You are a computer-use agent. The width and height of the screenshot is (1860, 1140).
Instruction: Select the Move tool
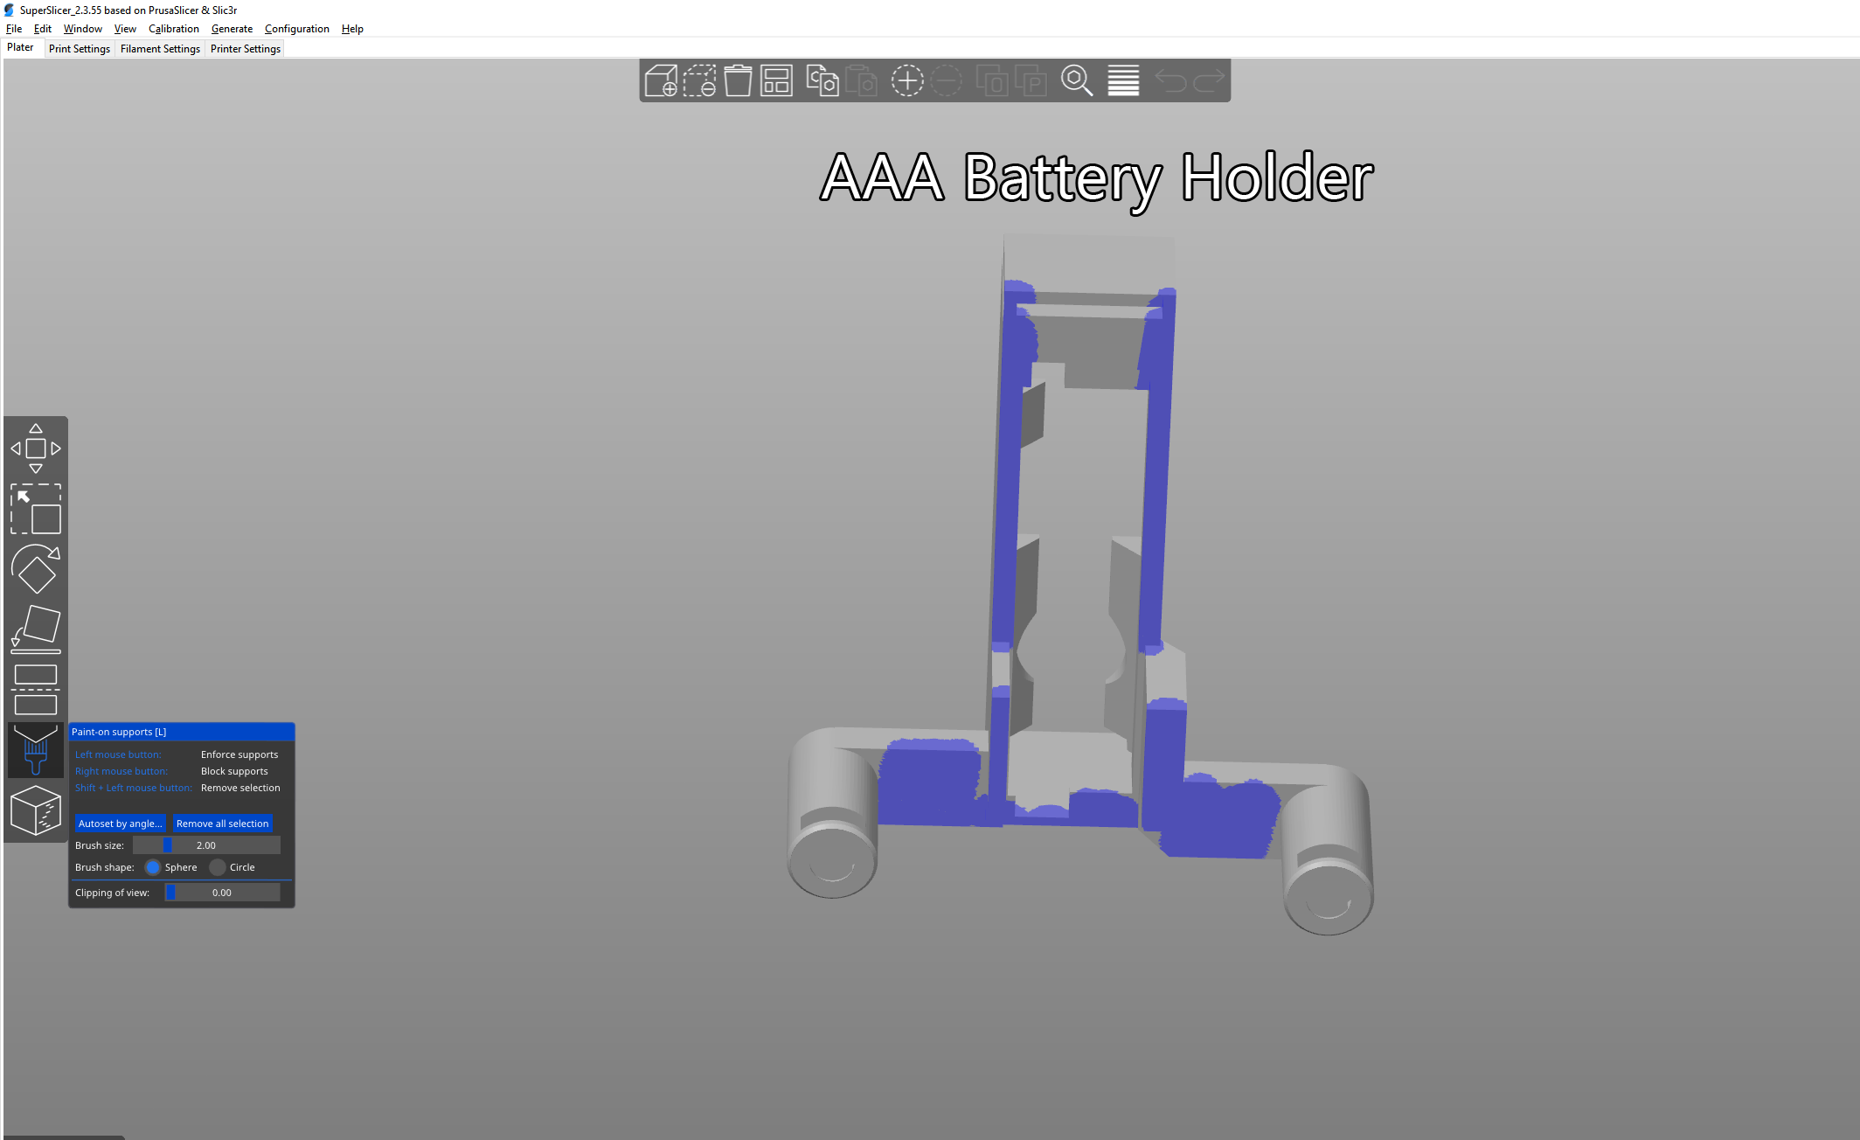35,448
